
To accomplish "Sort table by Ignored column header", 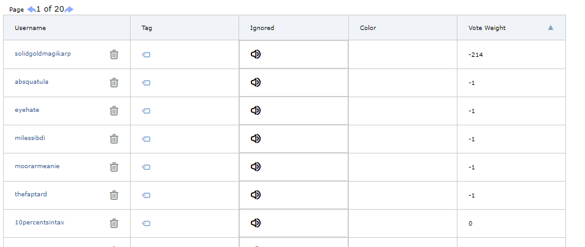I will click(x=262, y=28).
